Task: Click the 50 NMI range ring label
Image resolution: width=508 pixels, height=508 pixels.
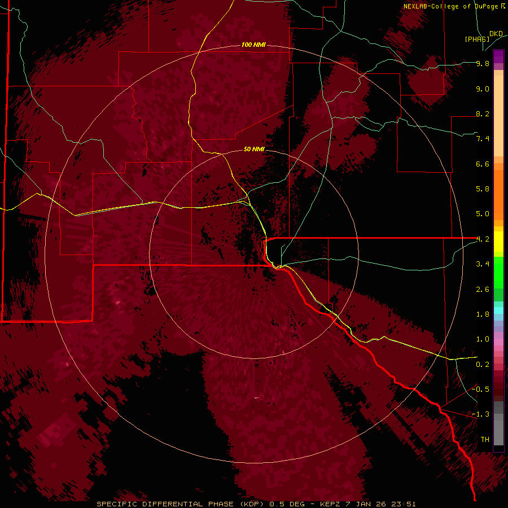Action: (254, 149)
